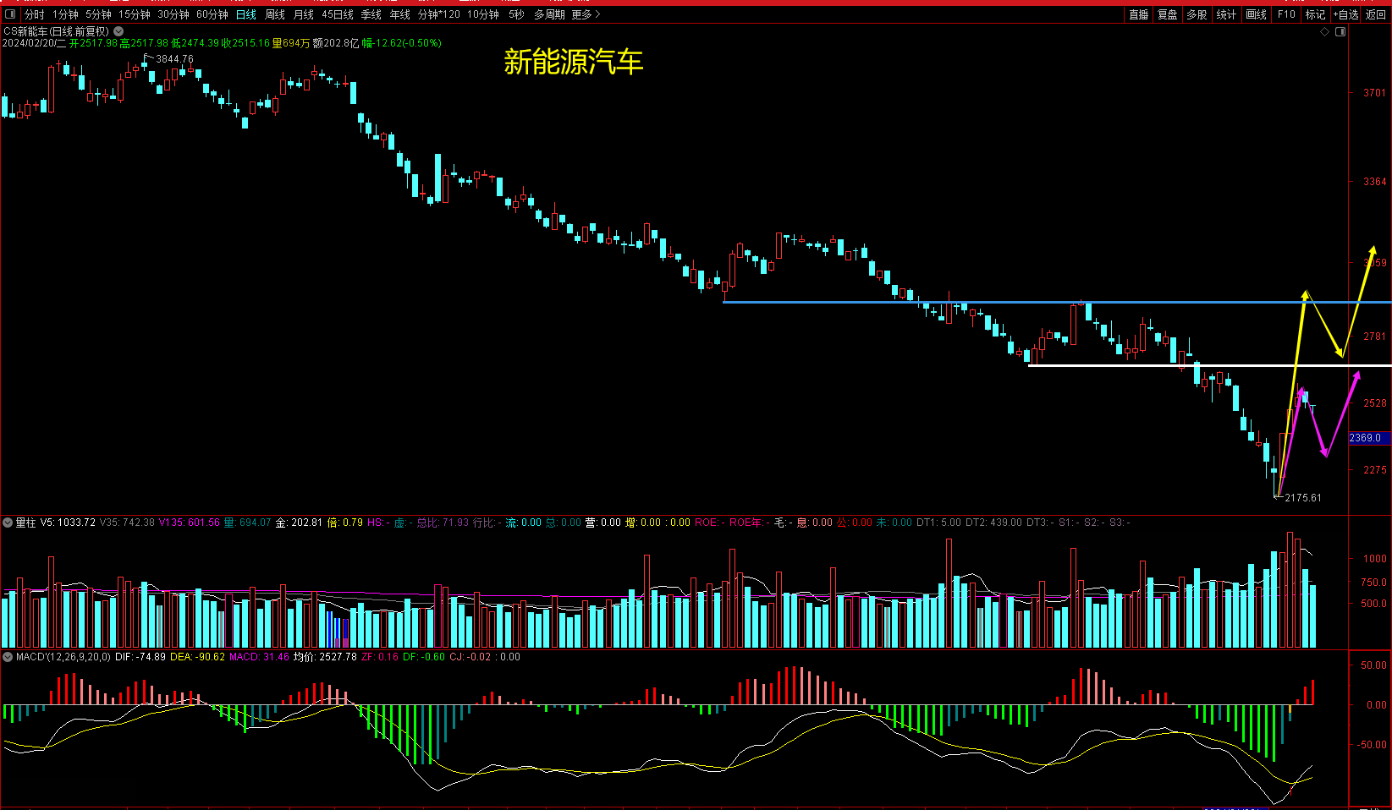Add stock to watchlist with +自选

1346,14
